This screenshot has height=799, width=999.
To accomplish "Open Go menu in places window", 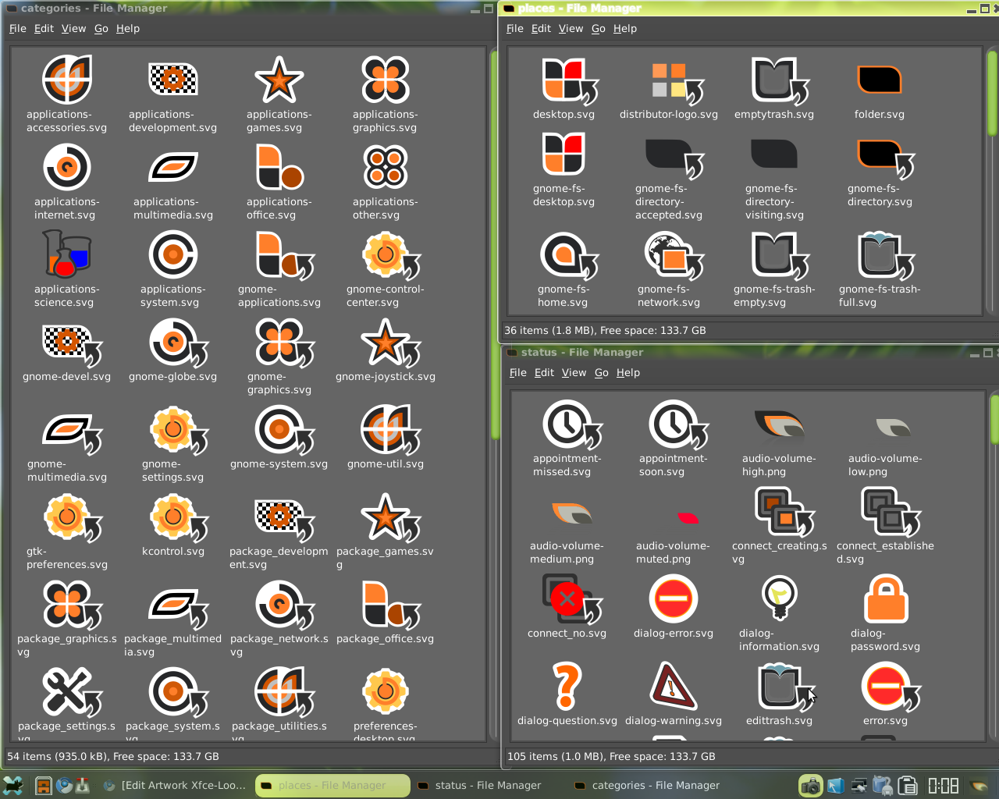I will (599, 28).
